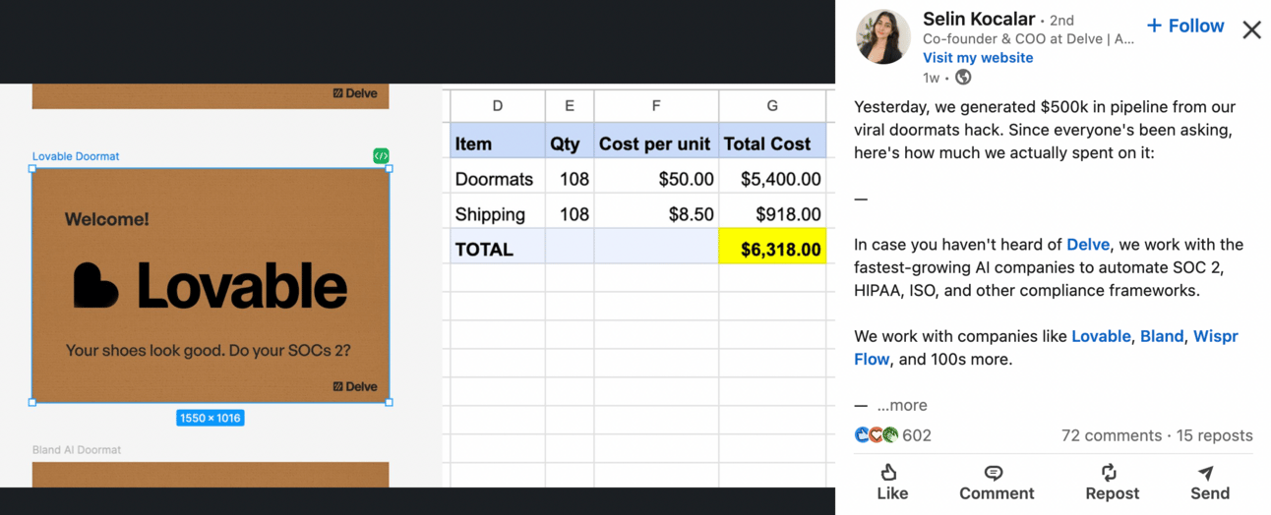Open the Bland company mention link
This screenshot has height=515, width=1271.
(x=1162, y=336)
